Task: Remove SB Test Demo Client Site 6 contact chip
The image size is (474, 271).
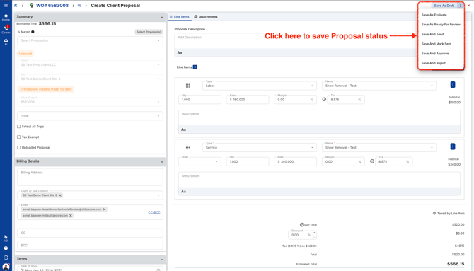Action: click(60, 195)
